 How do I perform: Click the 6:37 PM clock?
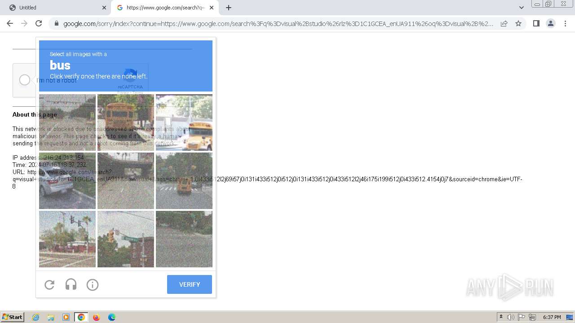click(552, 317)
